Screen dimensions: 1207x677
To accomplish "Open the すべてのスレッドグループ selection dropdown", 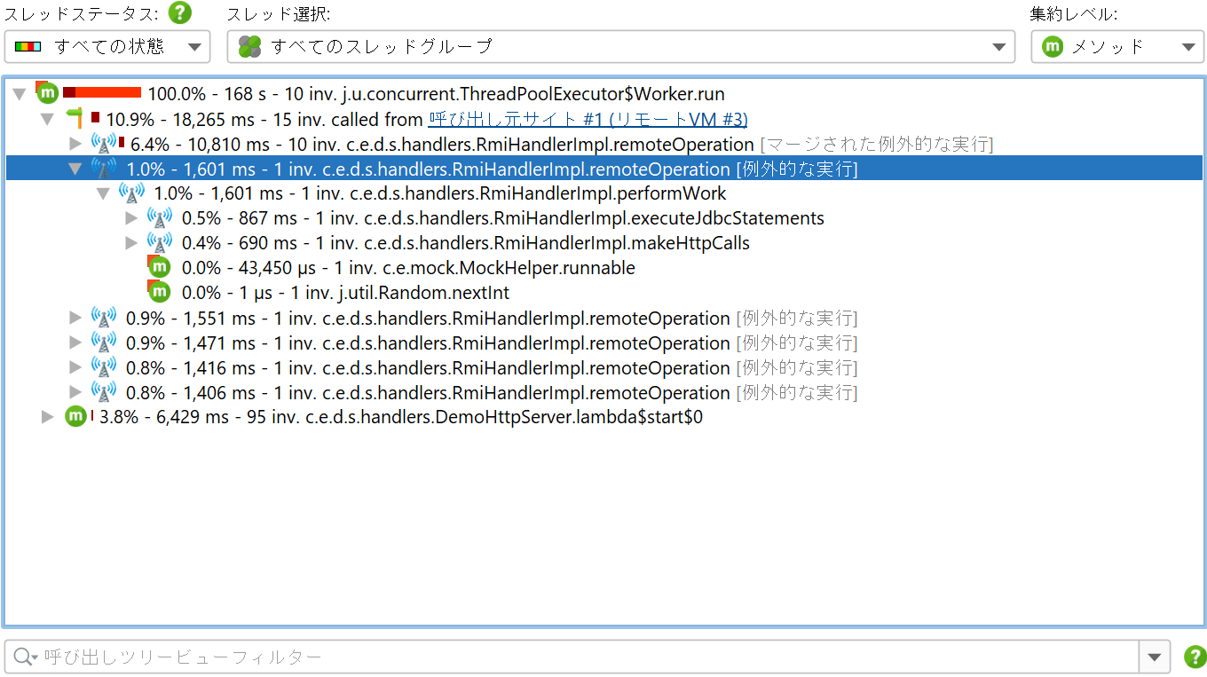I will click(620, 47).
